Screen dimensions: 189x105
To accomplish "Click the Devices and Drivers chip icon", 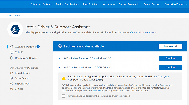I will coord(11,58).
